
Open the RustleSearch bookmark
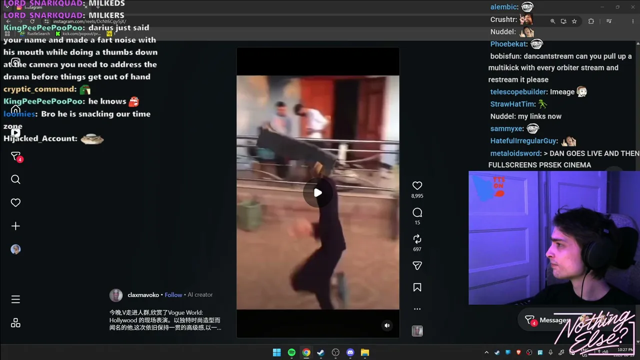click(35, 33)
